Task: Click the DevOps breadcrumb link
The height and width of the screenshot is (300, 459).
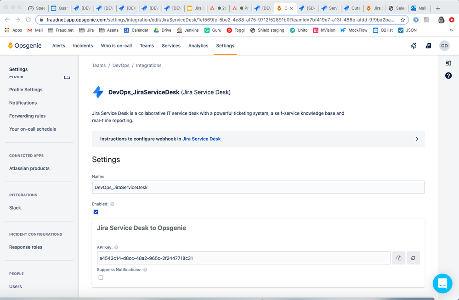Action: coord(121,66)
